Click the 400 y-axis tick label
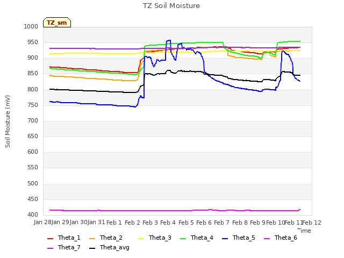The height and width of the screenshot is (258, 344). click(33, 214)
